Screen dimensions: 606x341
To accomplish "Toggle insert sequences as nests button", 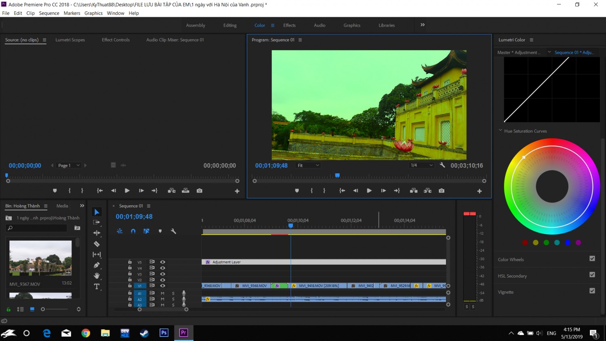I will (x=120, y=231).
